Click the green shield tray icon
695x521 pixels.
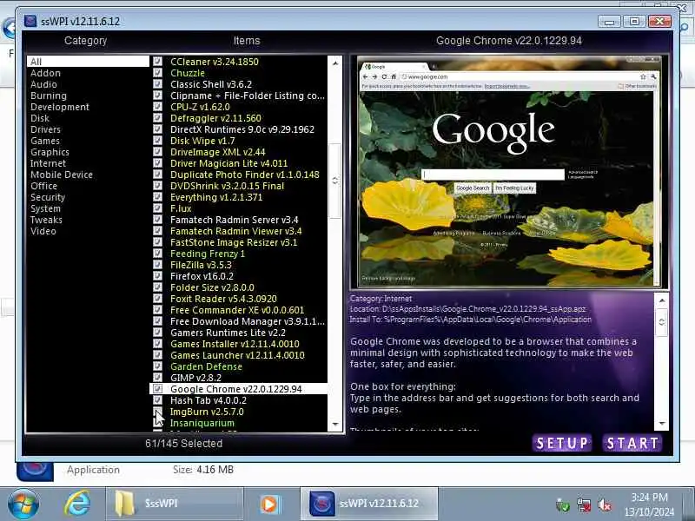pyautogui.click(x=563, y=505)
